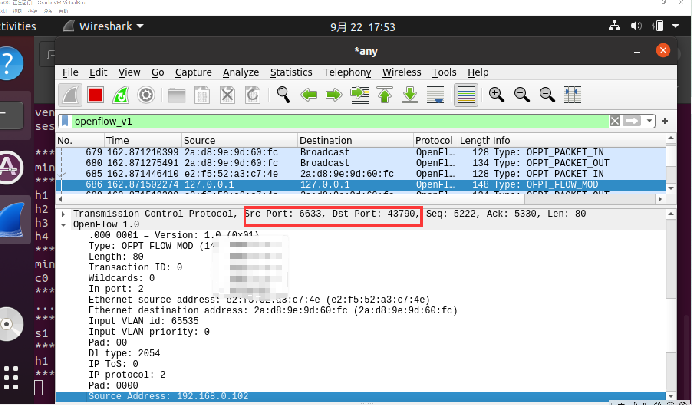This screenshot has height=405, width=692.
Task: Sort by Destination column header
Action: tap(356, 140)
